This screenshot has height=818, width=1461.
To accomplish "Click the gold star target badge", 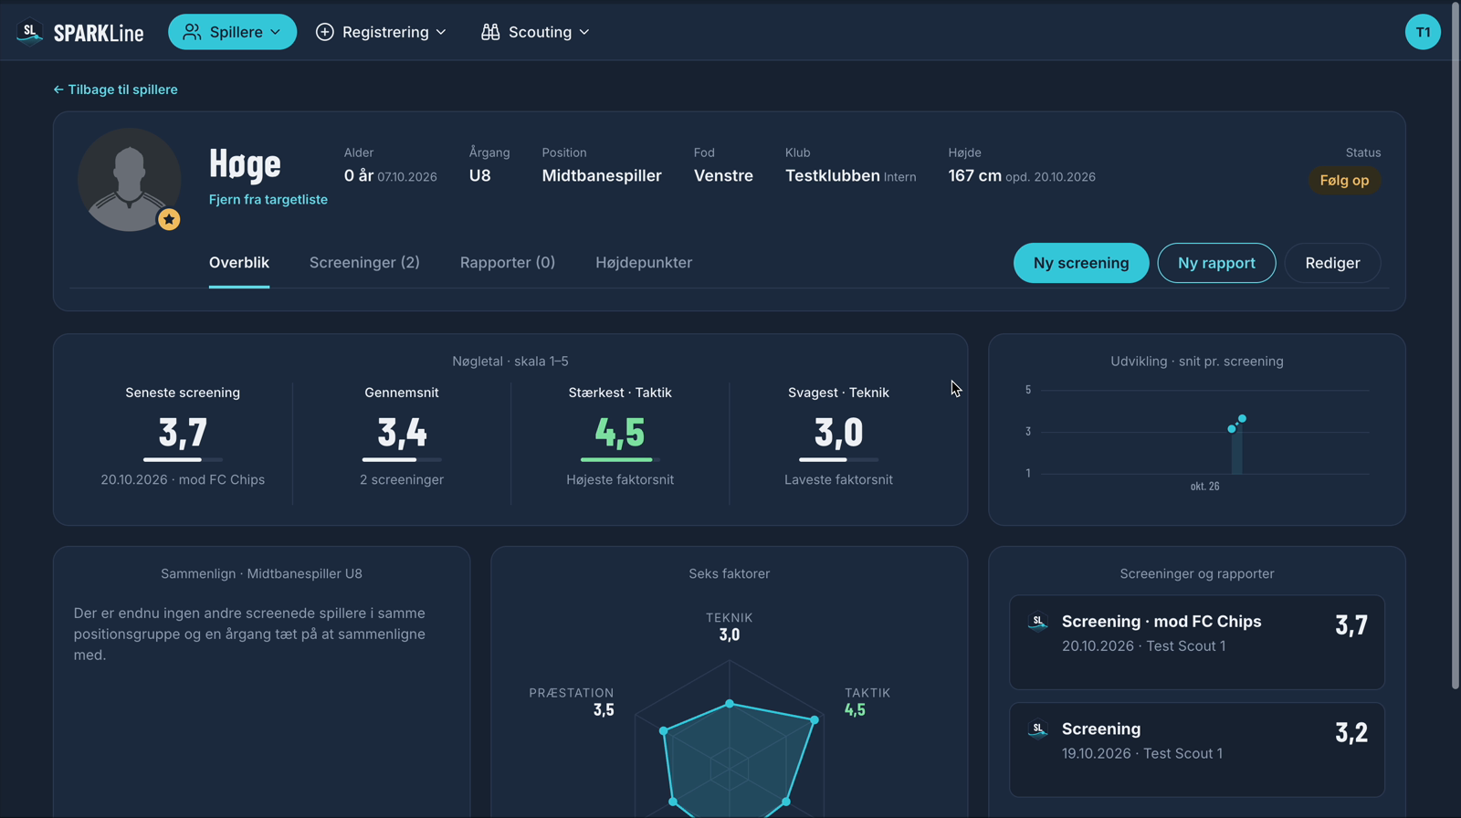I will 169,219.
